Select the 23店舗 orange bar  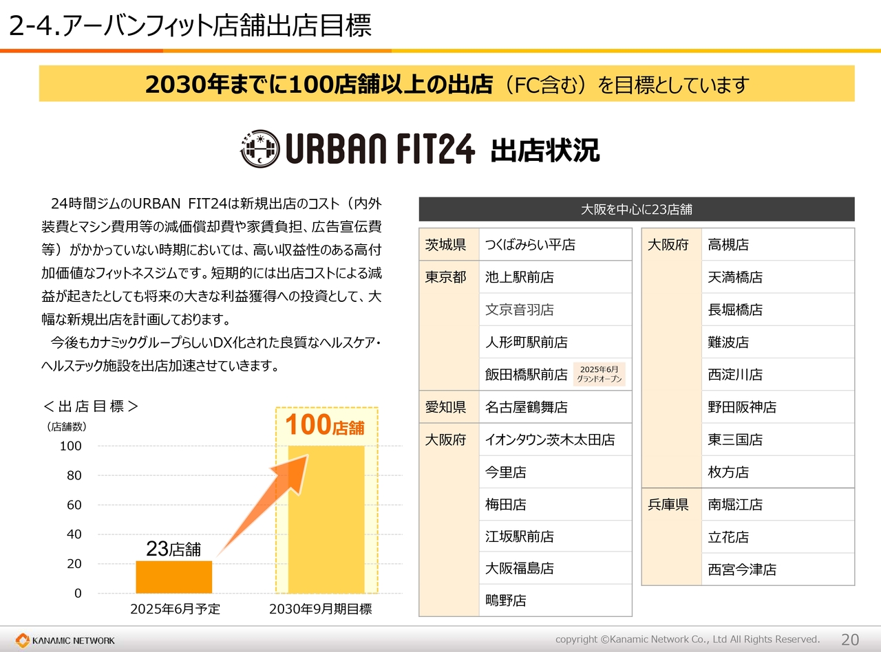tap(174, 577)
